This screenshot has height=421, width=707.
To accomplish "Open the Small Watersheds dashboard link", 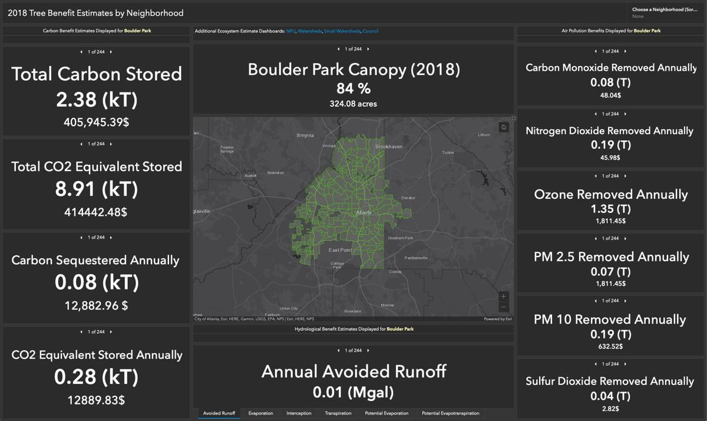I will (x=342, y=31).
